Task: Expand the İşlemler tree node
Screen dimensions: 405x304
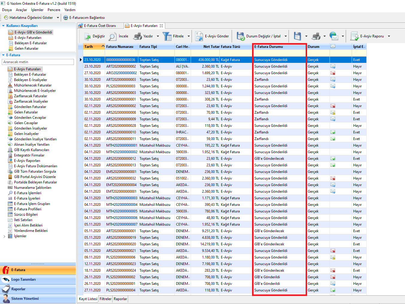Action: [x=4, y=236]
